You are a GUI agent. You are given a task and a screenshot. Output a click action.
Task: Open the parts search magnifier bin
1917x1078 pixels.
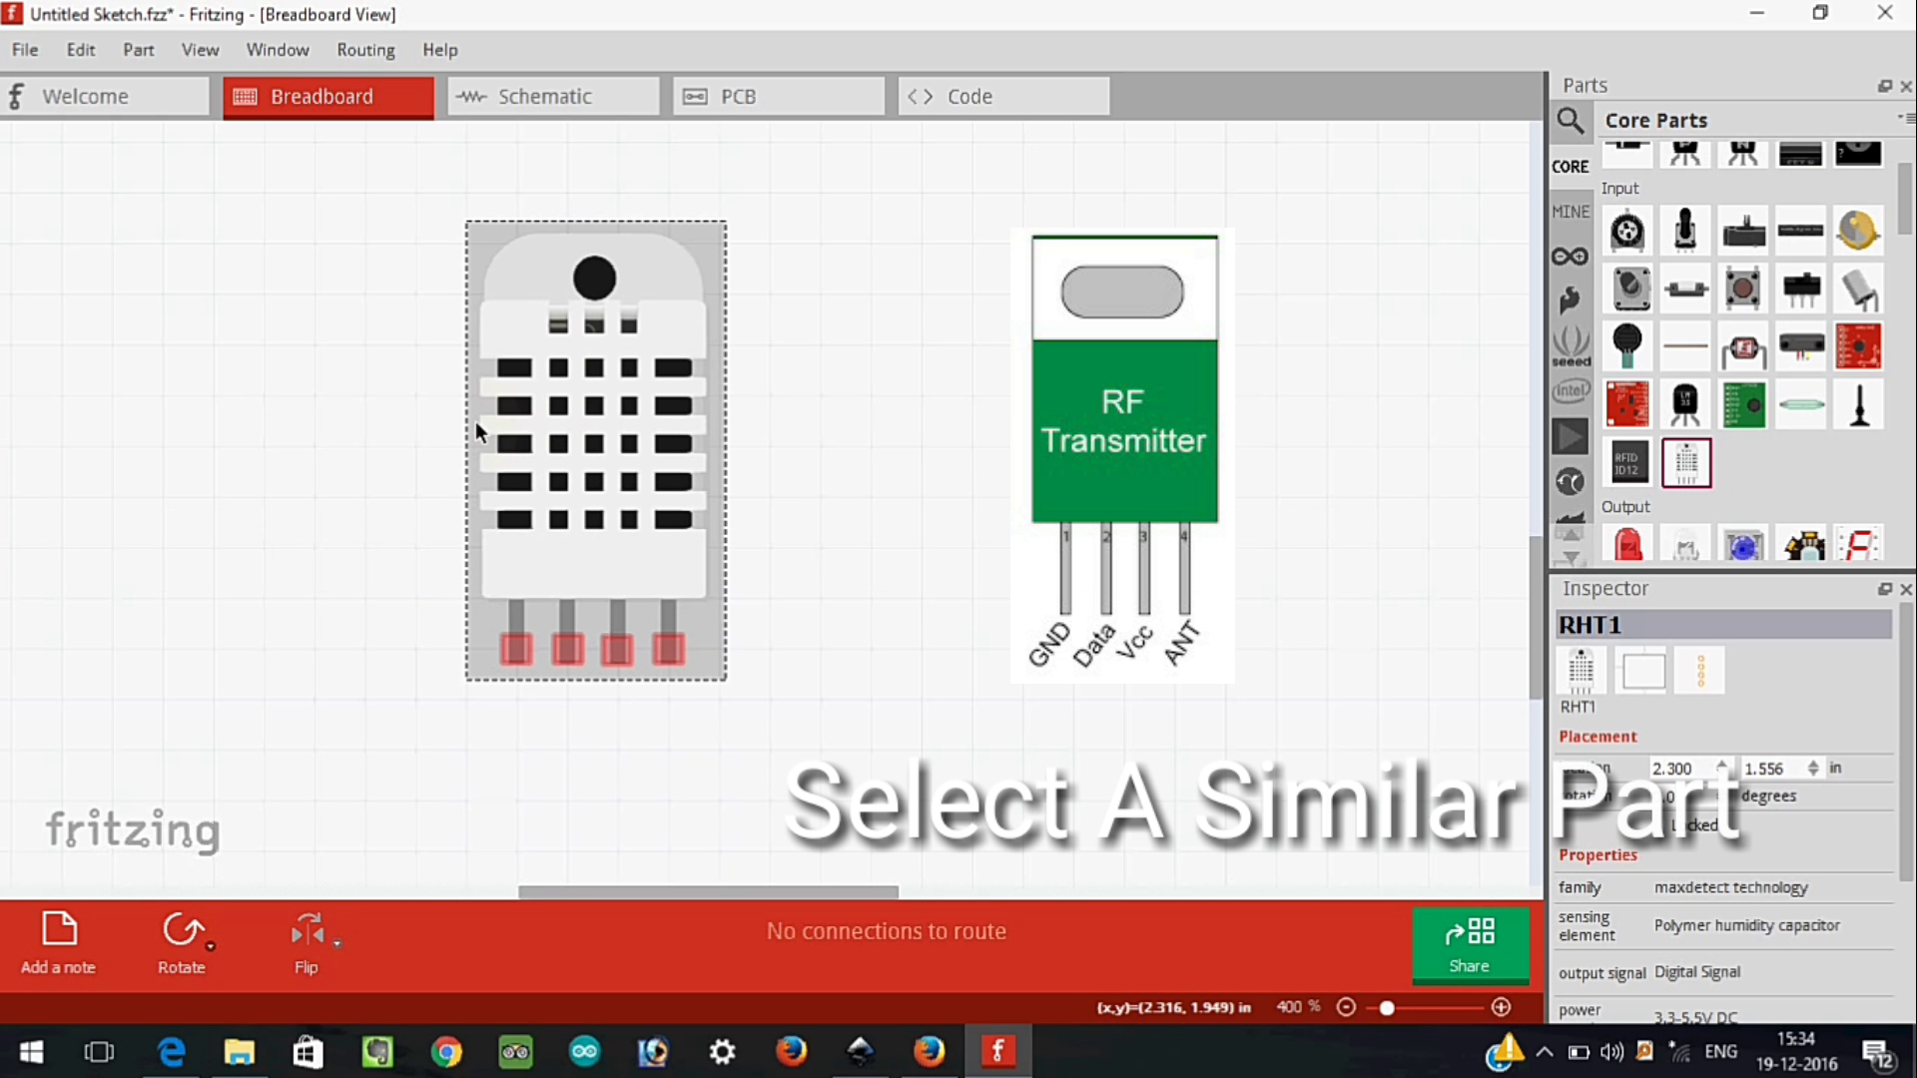click(x=1570, y=121)
